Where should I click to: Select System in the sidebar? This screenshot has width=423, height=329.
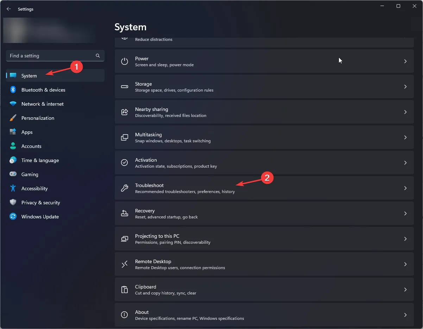[55, 76]
